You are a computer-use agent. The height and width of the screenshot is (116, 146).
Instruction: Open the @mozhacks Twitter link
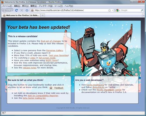(98, 87)
